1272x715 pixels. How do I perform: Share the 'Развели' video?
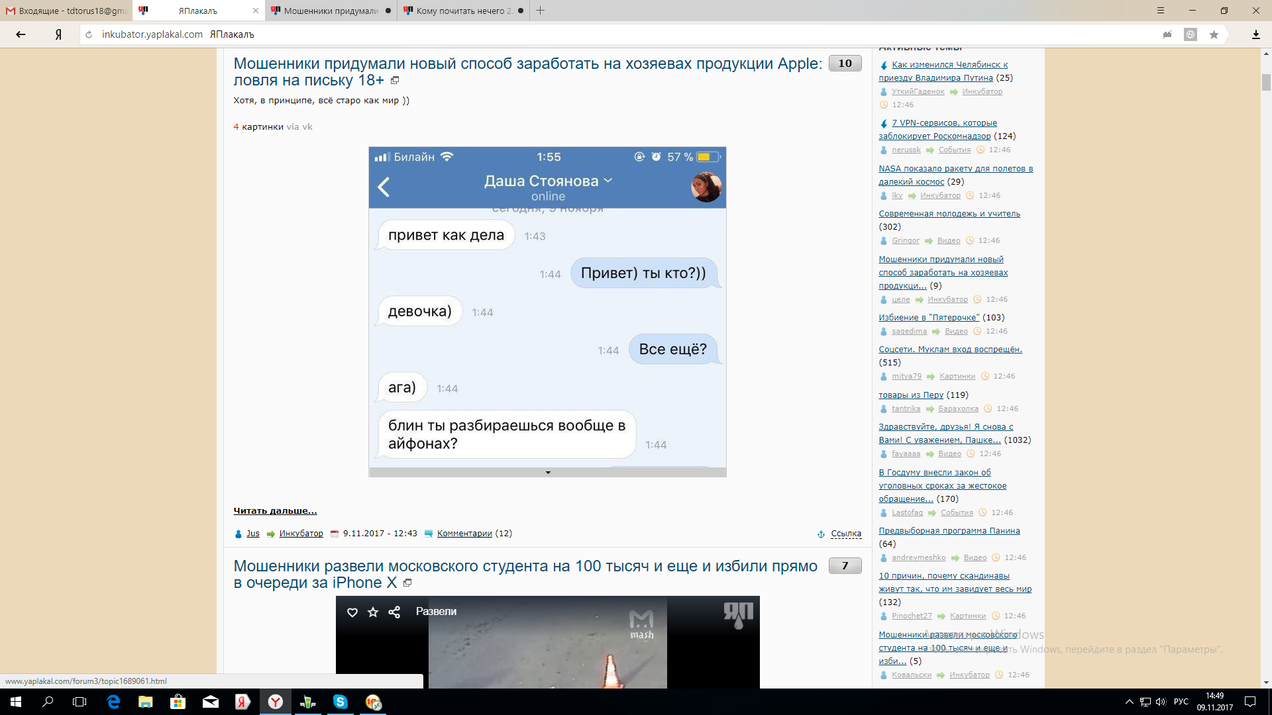394,612
